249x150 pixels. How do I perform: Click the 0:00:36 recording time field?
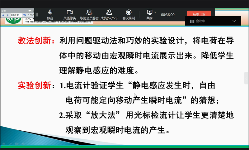point(16,15)
